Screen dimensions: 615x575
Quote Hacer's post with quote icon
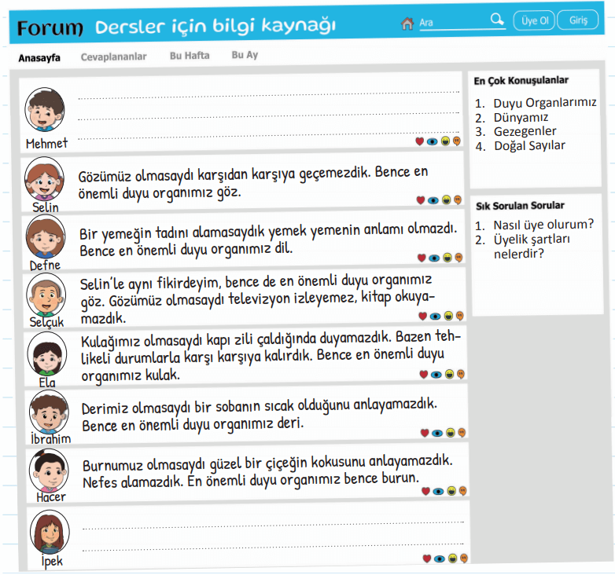click(463, 491)
